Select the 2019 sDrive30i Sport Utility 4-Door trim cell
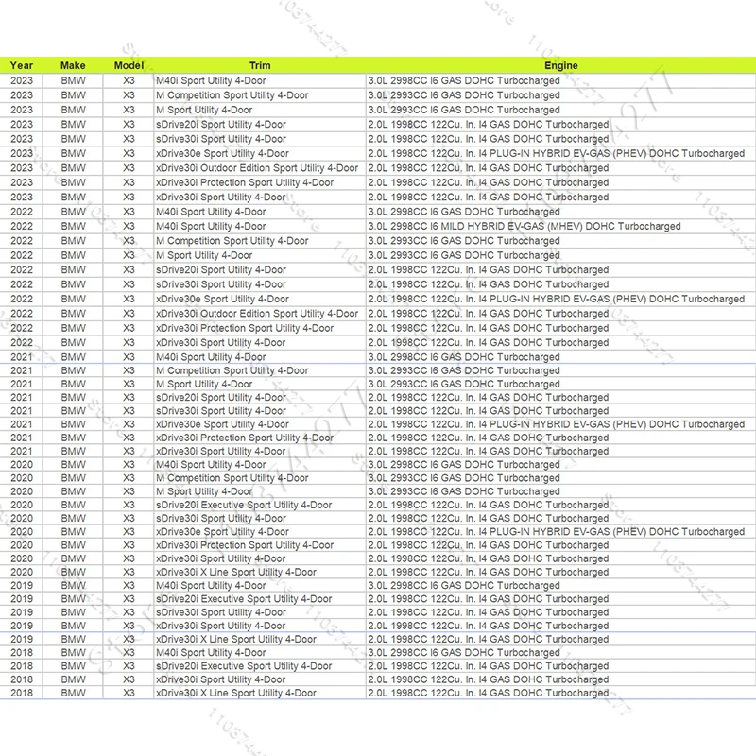 click(260, 612)
